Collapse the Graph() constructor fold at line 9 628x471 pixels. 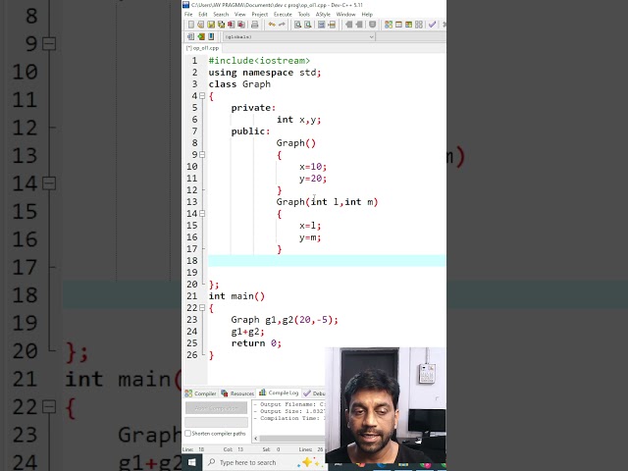tap(202, 155)
